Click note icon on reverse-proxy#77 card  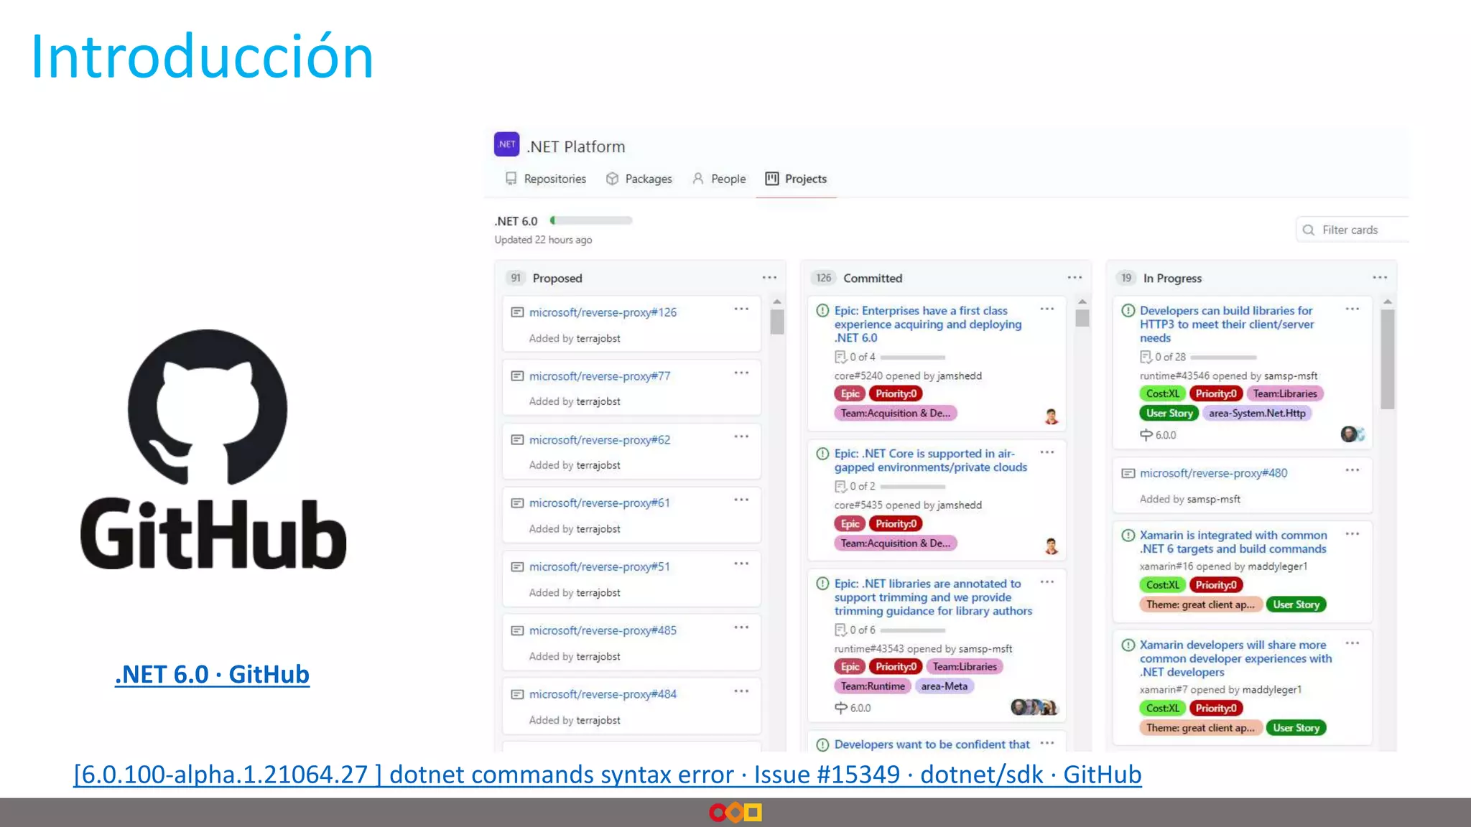[x=517, y=376]
